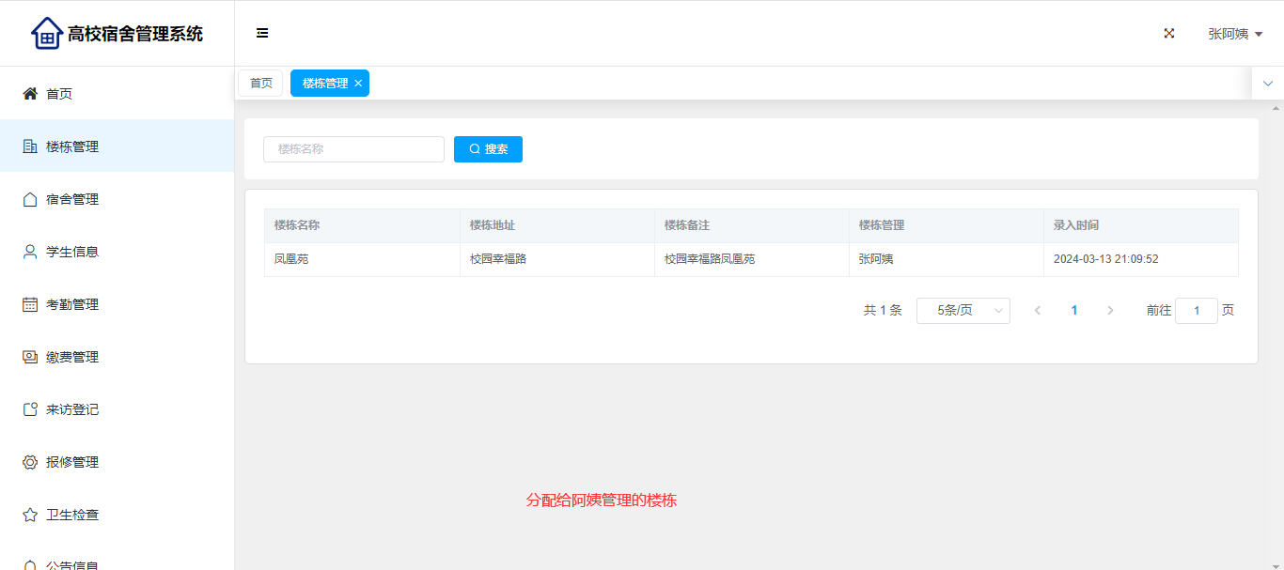Switch to the 首页 tab
Image resolution: width=1284 pixels, height=570 pixels.
260,84
